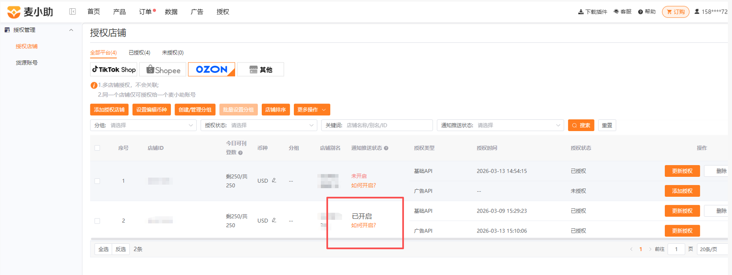Screen dimensions: 732x275
Task: Open the 通知推送状态 dropdown filter
Action: [500, 125]
